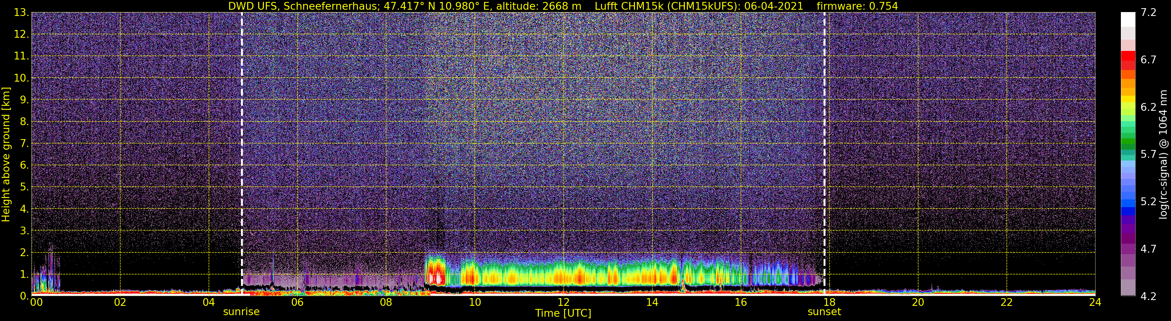Click the 12. height axis tick label
Screen dimensions: 1171x321
pos(21,34)
